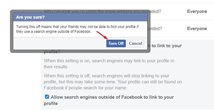Screen dimensions: 214x111
Task: Click the 'to link to your' heading fragment
Action: (x=167, y=46)
